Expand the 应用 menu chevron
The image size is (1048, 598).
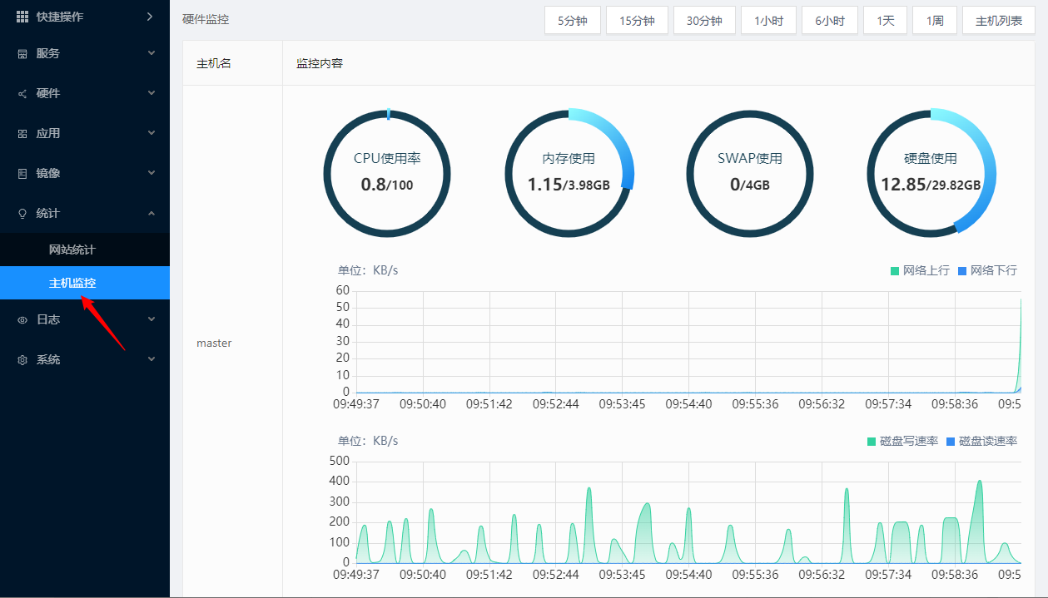(151, 133)
